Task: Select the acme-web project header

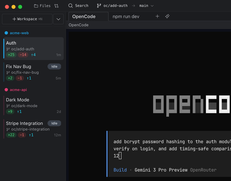Action: [19, 33]
